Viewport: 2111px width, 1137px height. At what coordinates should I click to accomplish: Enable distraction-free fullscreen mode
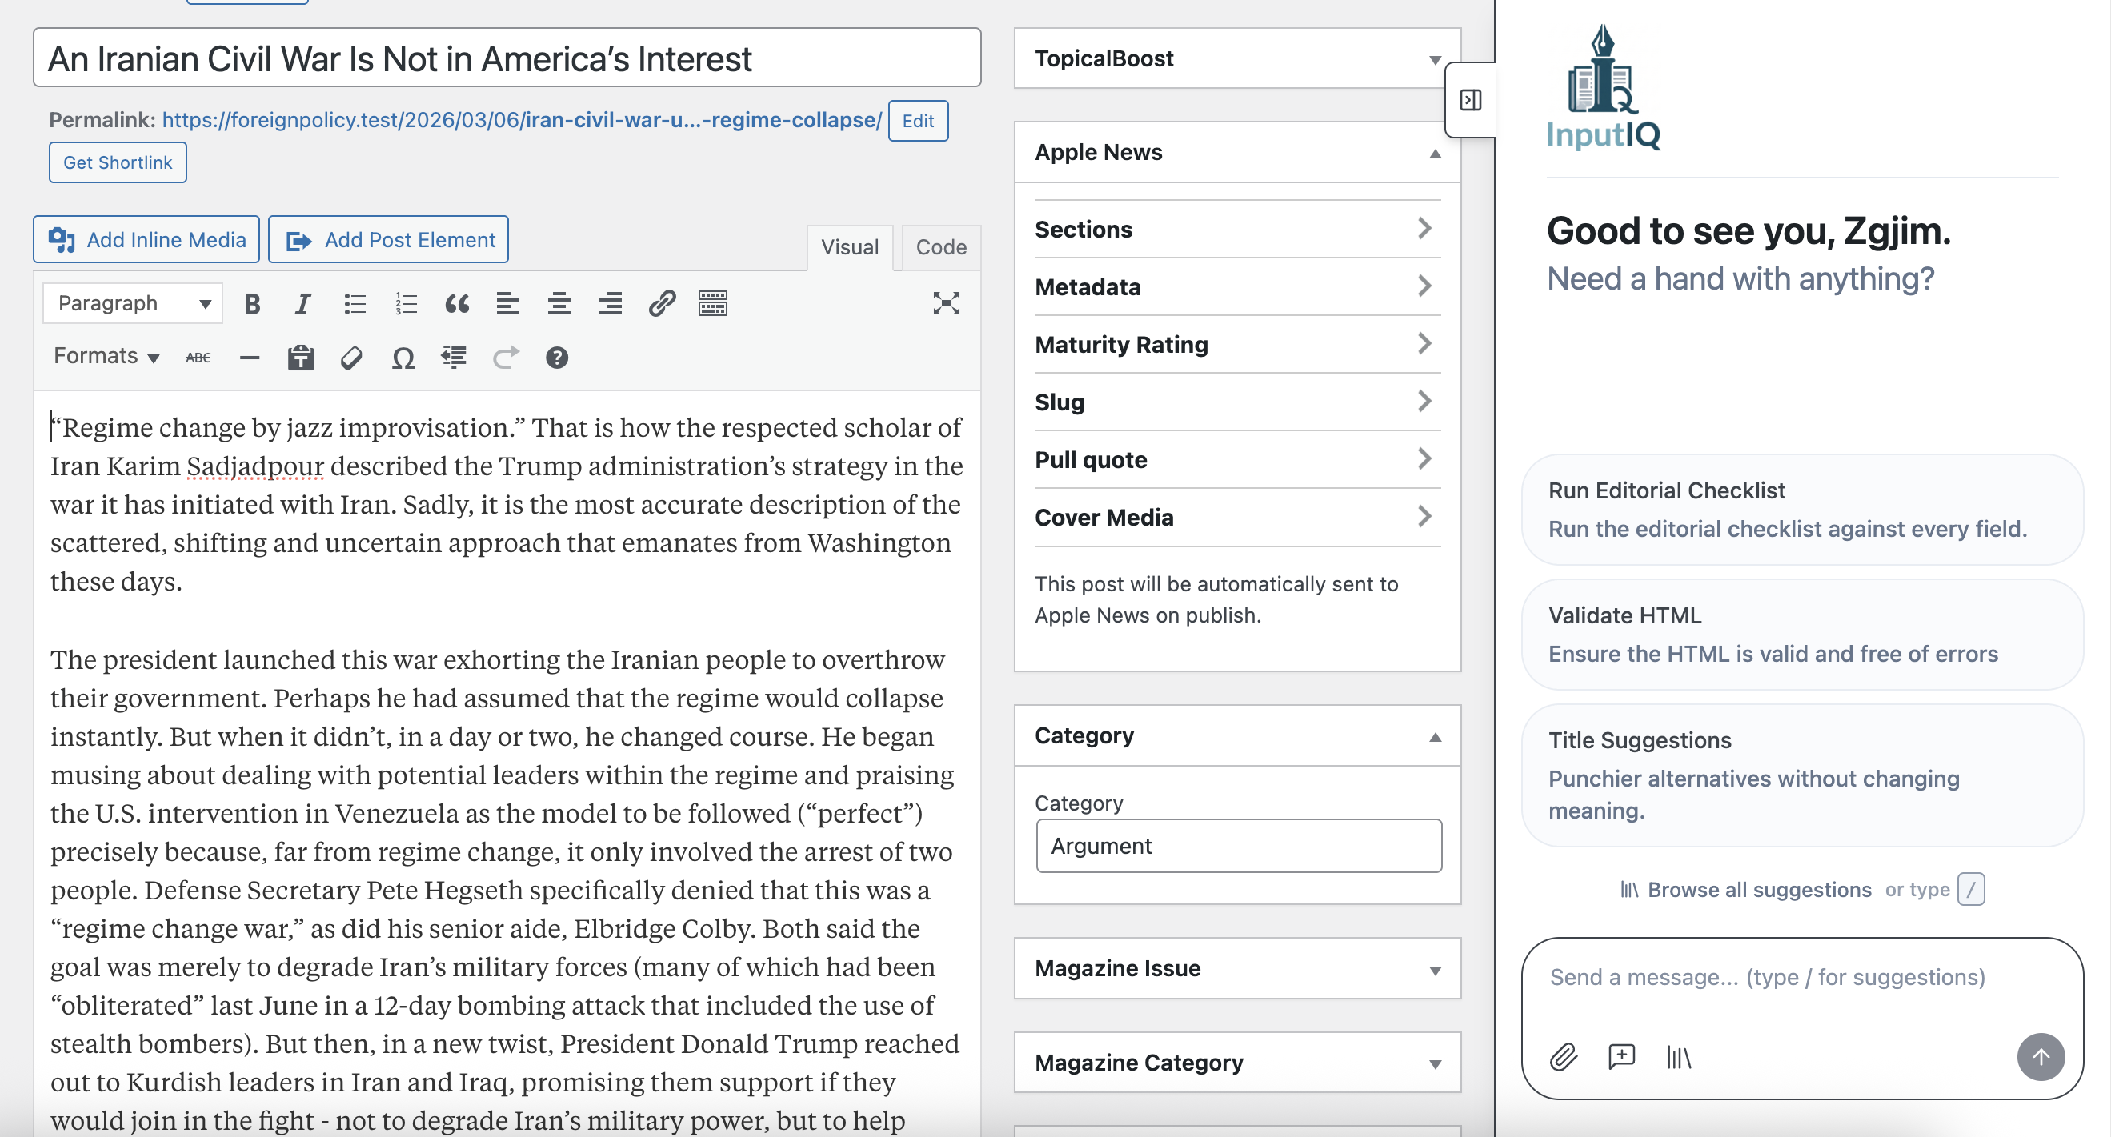[x=946, y=304]
